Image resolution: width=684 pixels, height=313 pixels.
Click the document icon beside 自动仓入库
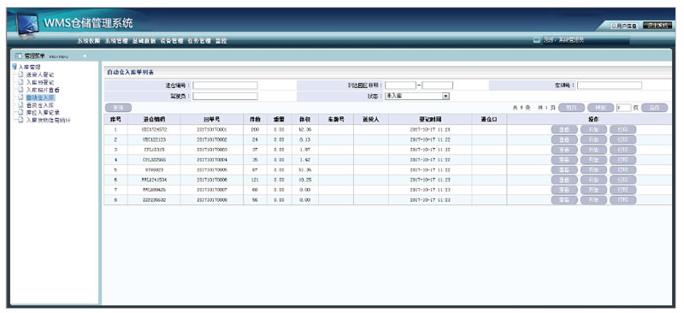pyautogui.click(x=21, y=97)
